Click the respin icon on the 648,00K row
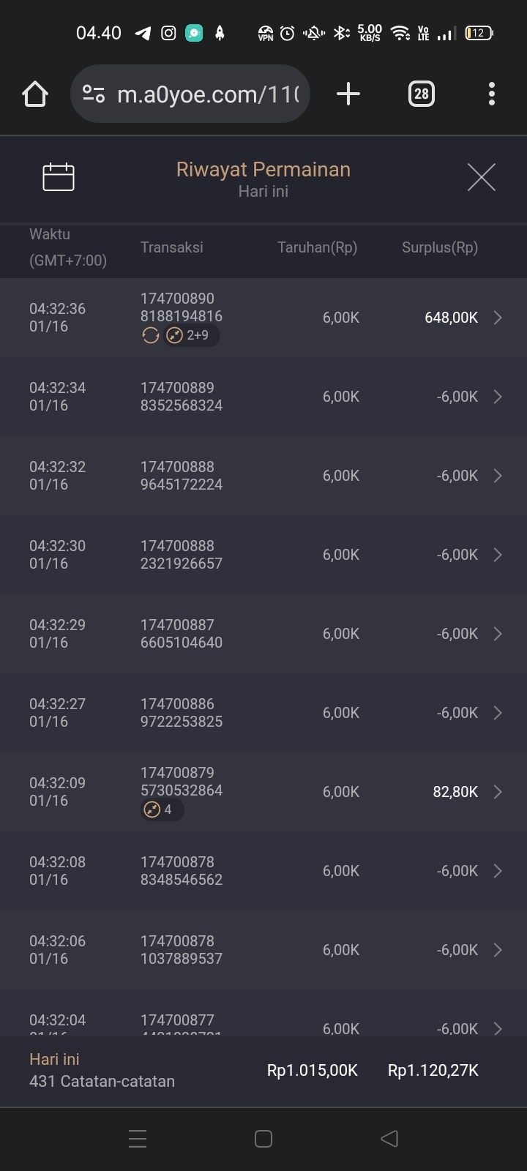The width and height of the screenshot is (527, 1171). tap(151, 335)
